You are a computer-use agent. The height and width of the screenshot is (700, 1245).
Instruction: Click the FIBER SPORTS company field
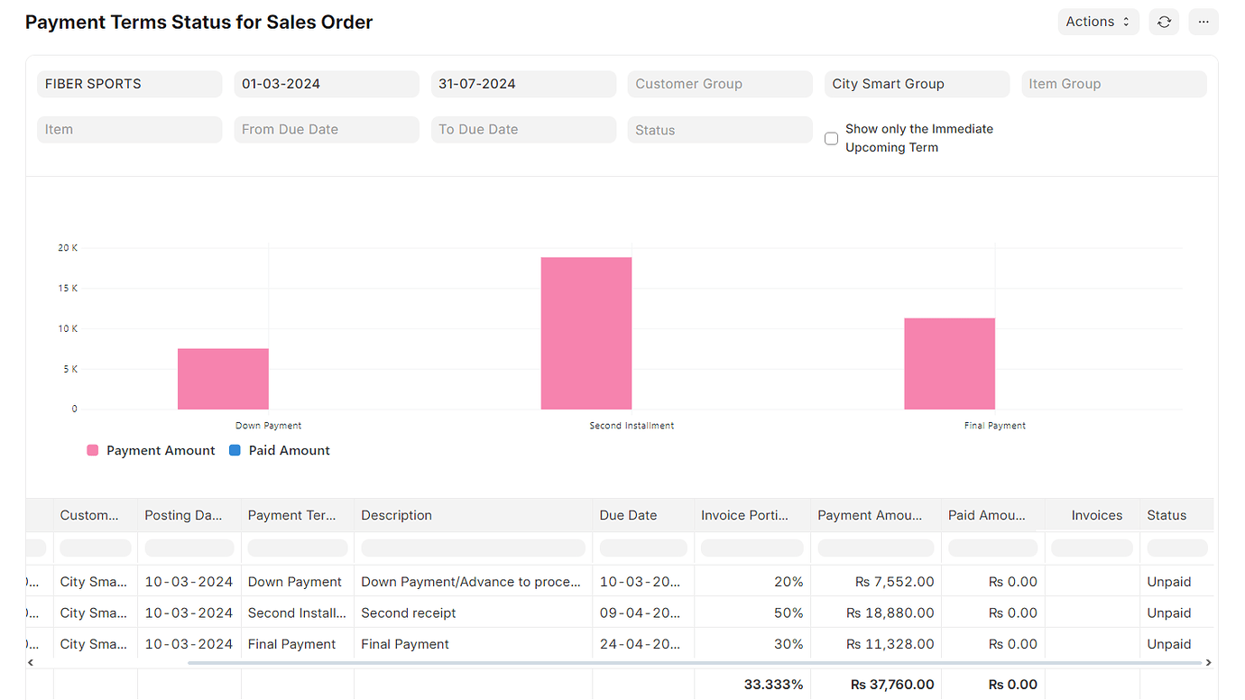(x=130, y=84)
